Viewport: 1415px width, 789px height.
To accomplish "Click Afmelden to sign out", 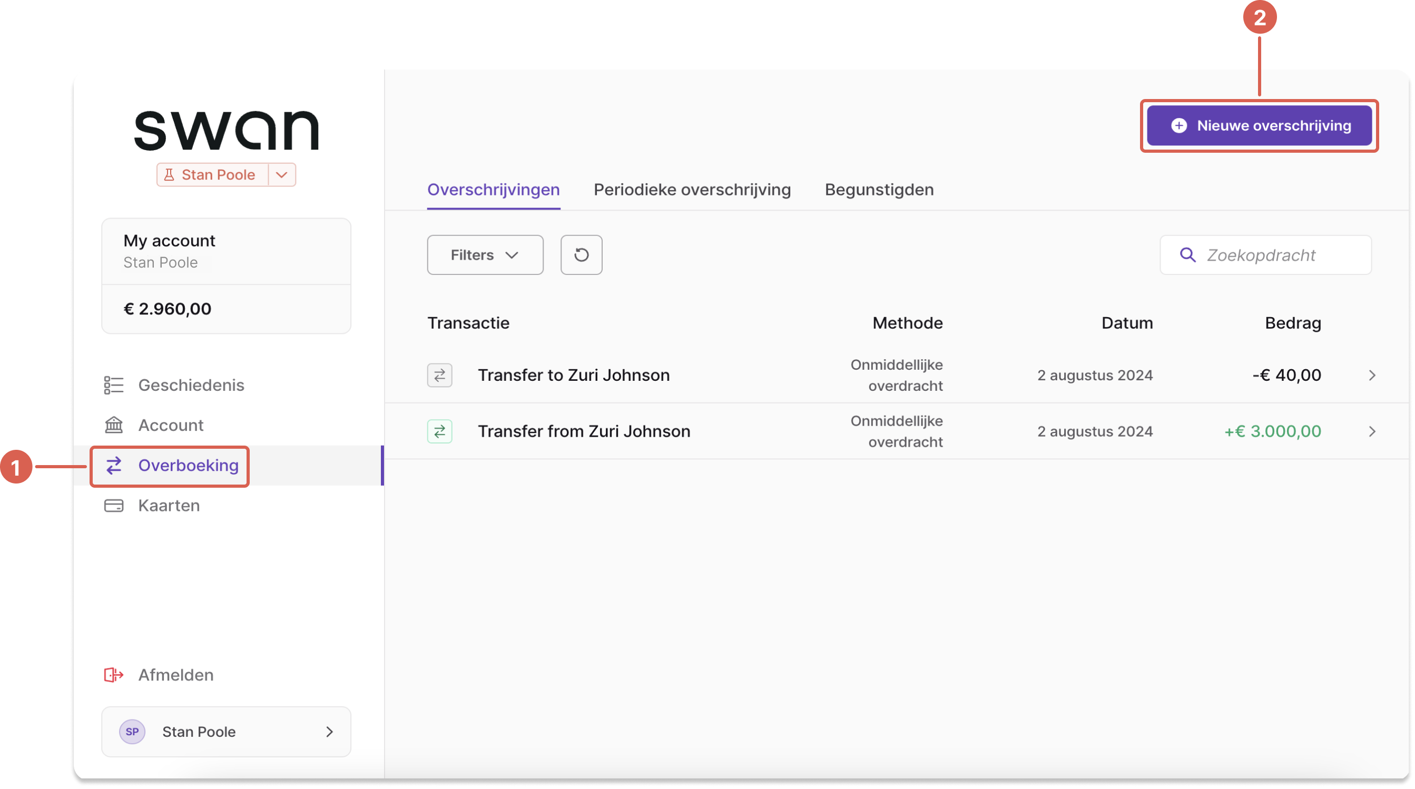I will click(176, 675).
